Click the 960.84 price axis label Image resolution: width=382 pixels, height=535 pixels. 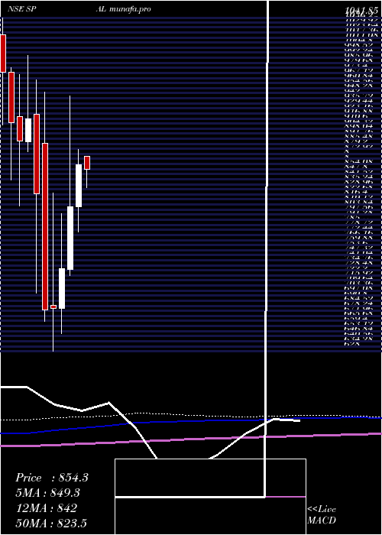click(x=358, y=75)
